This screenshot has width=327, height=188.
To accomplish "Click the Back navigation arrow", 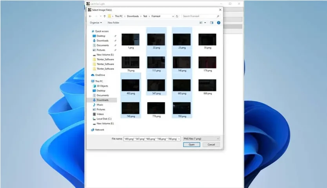I will [90, 16].
